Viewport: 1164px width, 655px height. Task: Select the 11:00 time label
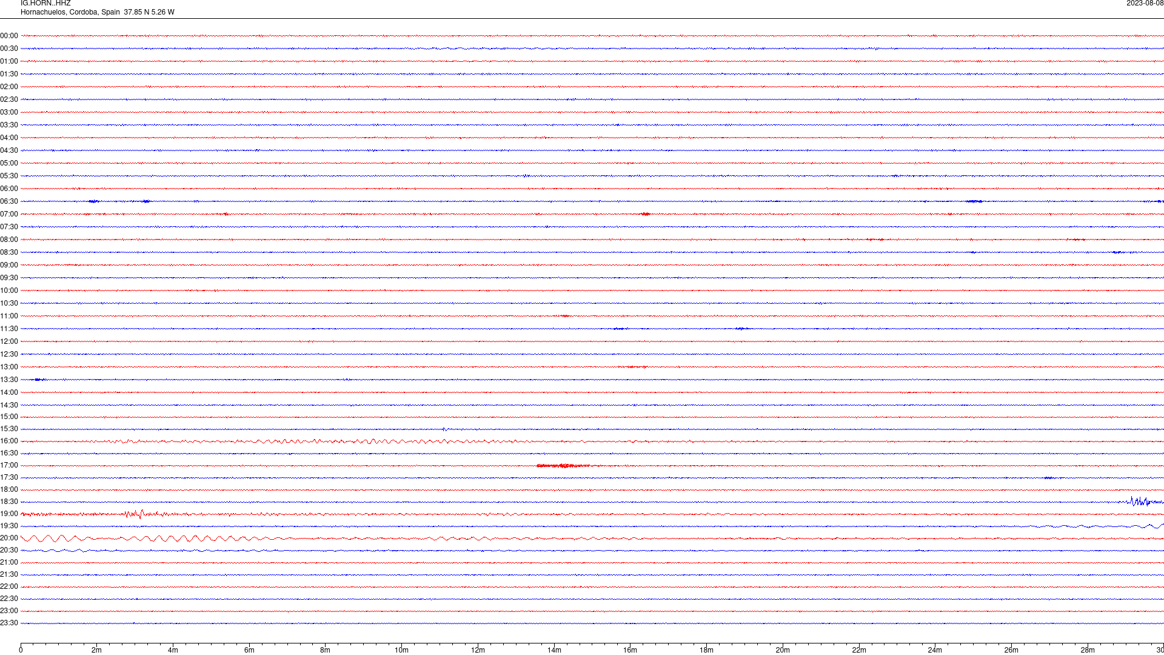click(9, 316)
